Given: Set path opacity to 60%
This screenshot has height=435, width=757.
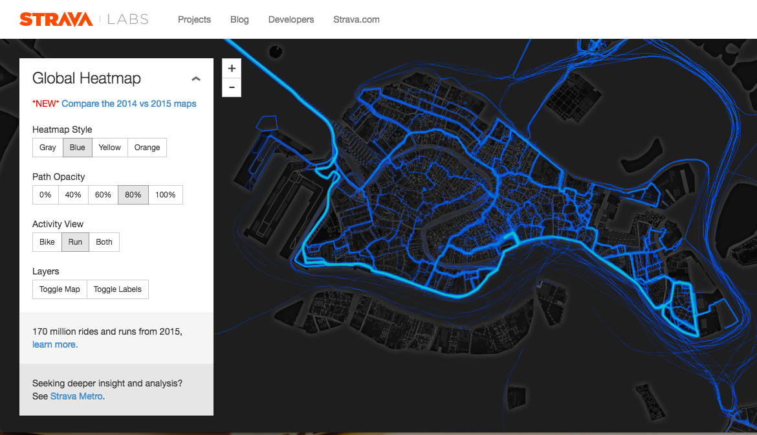Looking at the screenshot, I should (103, 195).
